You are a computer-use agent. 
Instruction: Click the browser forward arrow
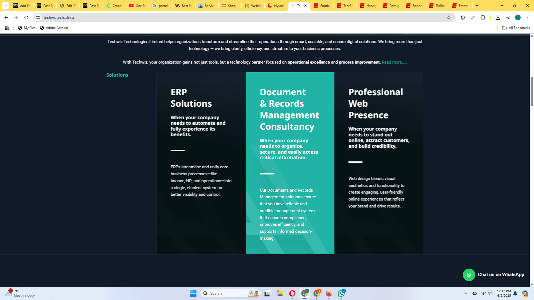(16, 17)
